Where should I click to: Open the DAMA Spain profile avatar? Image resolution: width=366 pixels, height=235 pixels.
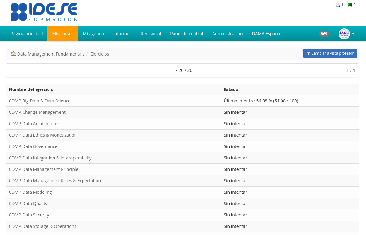coord(344,34)
